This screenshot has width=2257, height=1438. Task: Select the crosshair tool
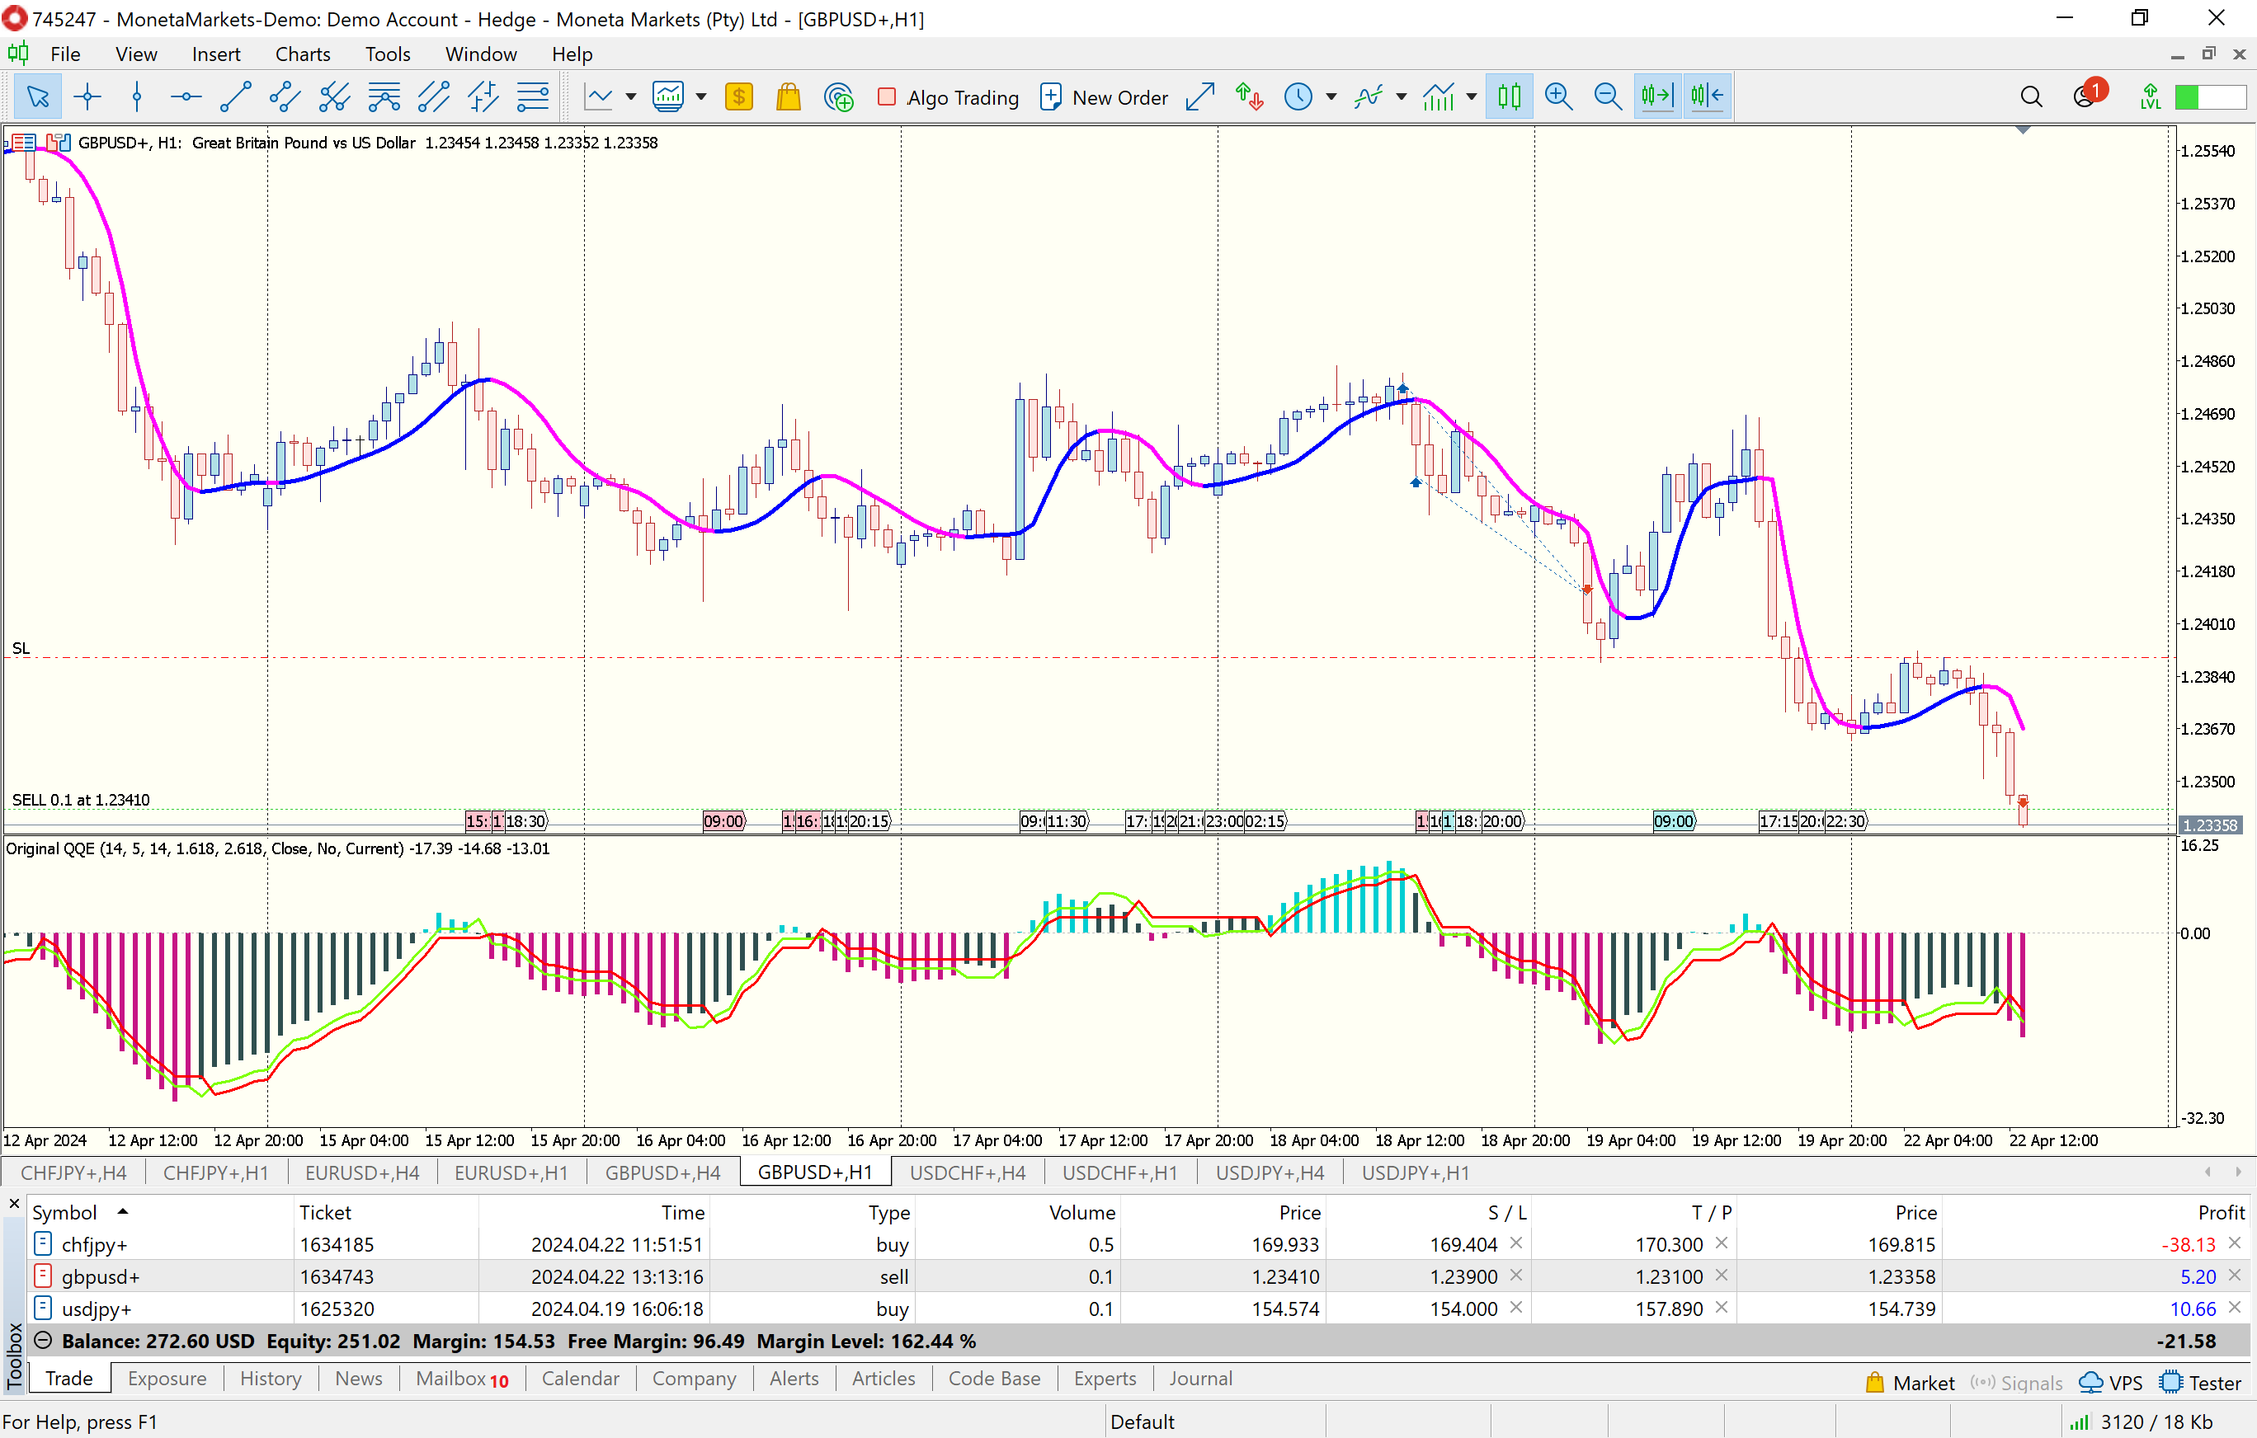(x=87, y=96)
